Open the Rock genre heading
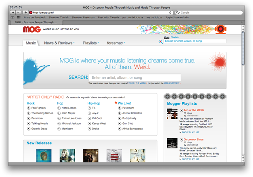This screenshot has width=253, height=177. click(31, 103)
